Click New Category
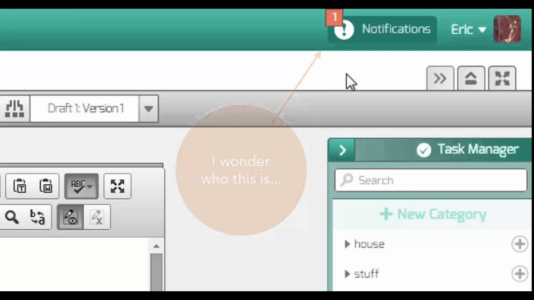 click(x=433, y=214)
